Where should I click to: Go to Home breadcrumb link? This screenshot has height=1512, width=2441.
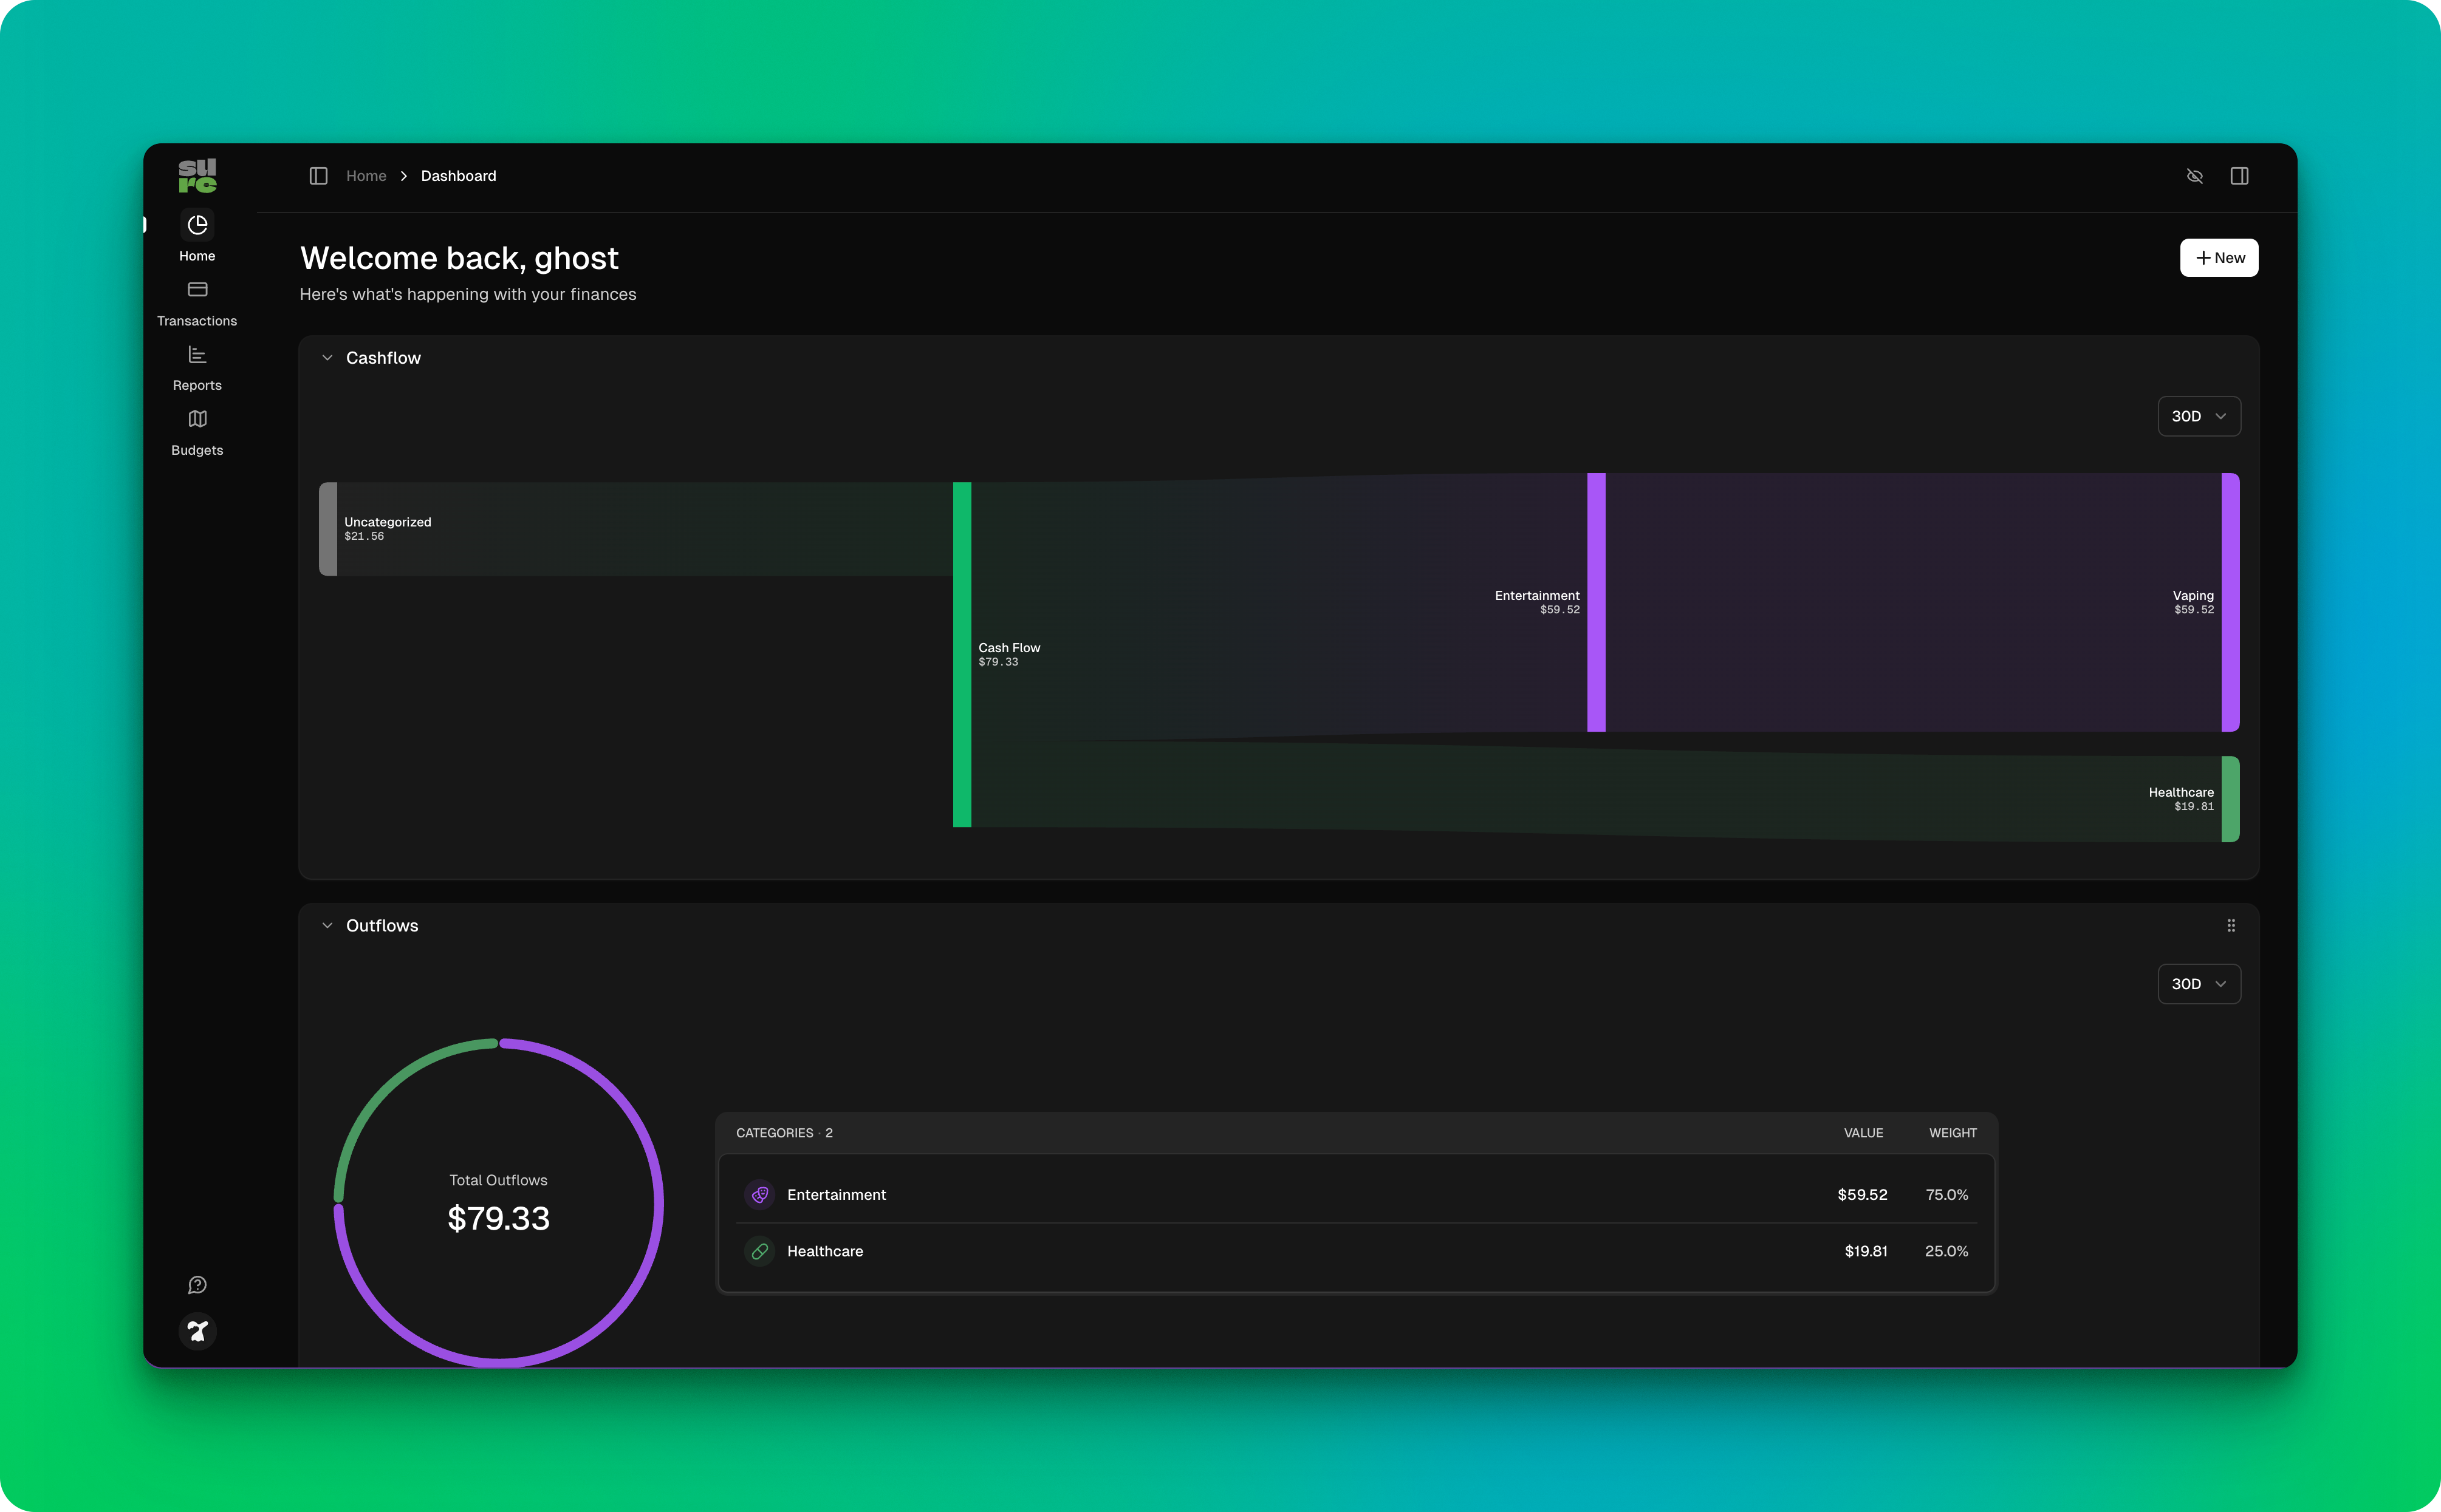click(x=366, y=176)
